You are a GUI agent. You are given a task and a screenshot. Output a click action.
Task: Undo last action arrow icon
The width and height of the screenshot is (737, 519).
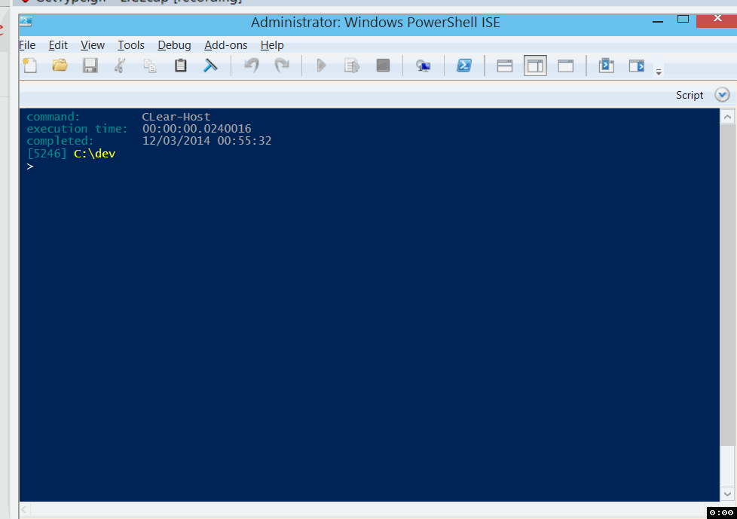[252, 66]
